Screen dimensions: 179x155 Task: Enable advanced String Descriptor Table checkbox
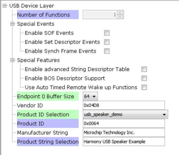pyautogui.click(x=144, y=69)
